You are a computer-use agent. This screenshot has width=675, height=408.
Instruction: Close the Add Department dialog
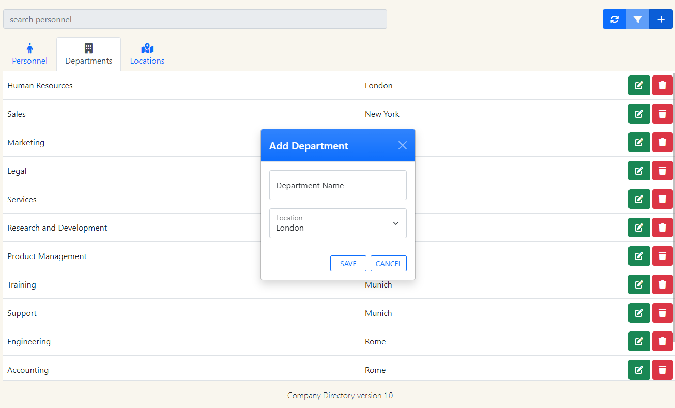pyautogui.click(x=402, y=146)
